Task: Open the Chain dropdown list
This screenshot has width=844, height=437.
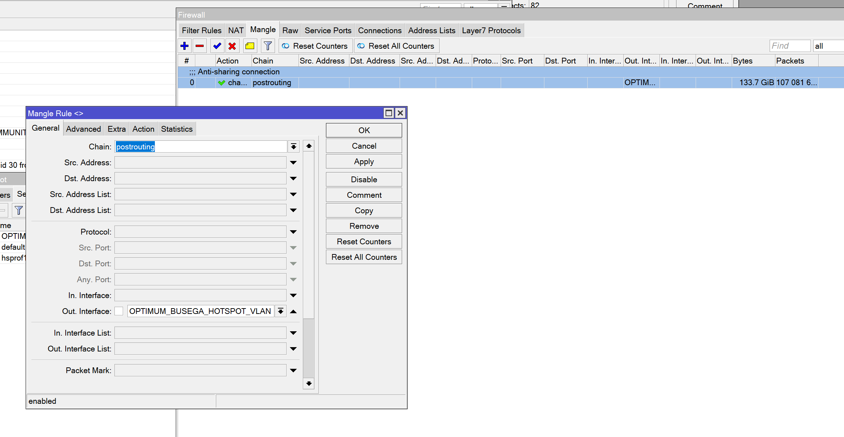Action: point(293,147)
